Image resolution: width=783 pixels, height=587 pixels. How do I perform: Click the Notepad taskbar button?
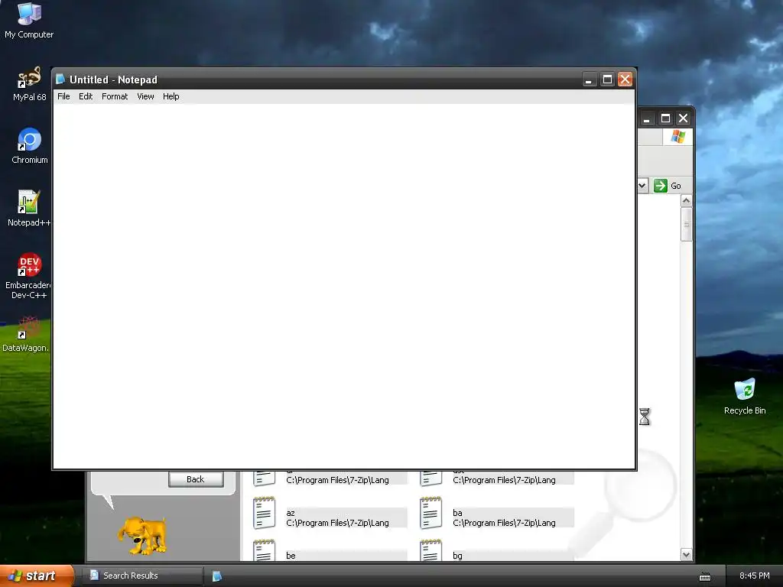pyautogui.click(x=216, y=576)
